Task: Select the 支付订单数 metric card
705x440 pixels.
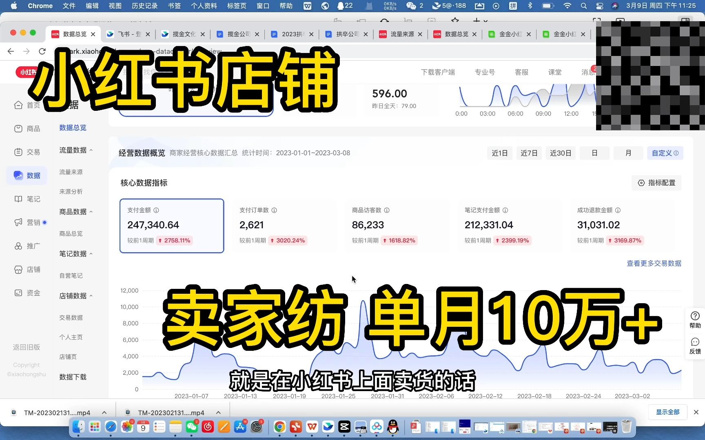Action: coord(284,226)
